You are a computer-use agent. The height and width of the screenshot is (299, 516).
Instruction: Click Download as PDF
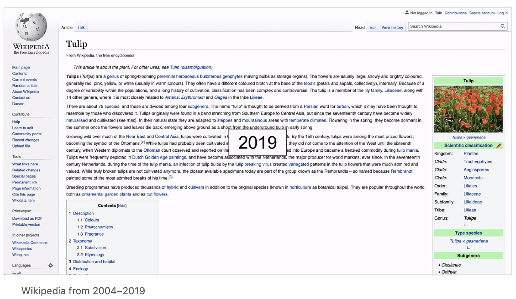(x=27, y=218)
